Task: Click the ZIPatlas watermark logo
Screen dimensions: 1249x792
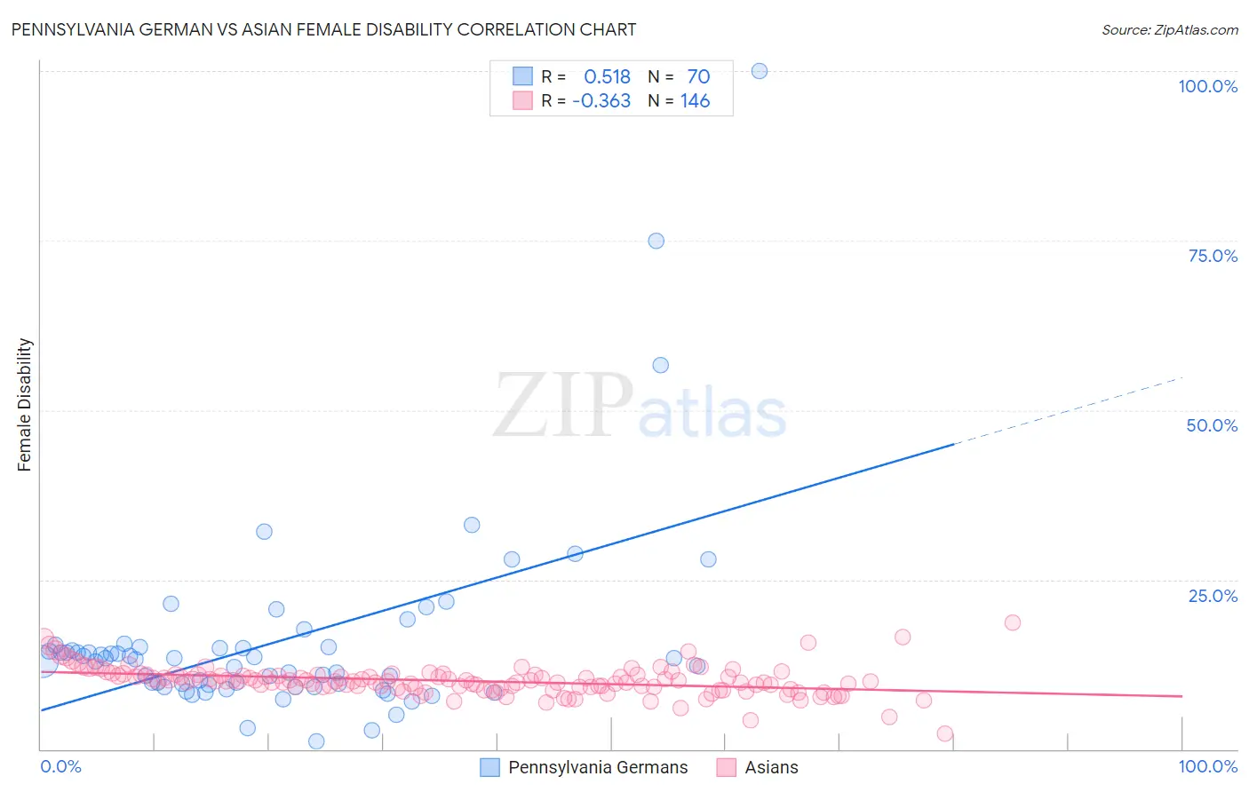Action: point(640,406)
